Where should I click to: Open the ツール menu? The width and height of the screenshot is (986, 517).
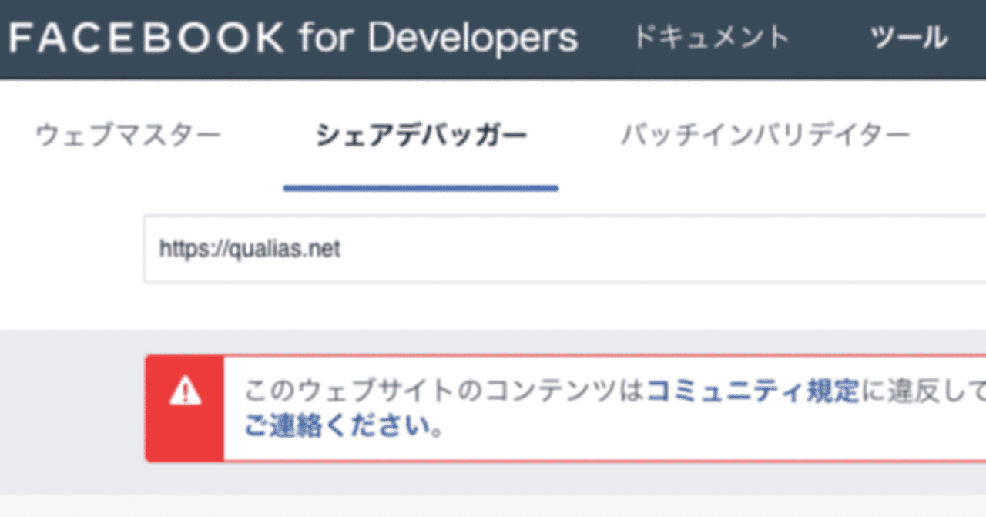tap(909, 37)
